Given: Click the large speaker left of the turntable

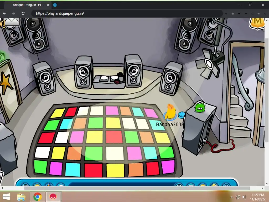Looking at the screenshot, I should (84, 72).
